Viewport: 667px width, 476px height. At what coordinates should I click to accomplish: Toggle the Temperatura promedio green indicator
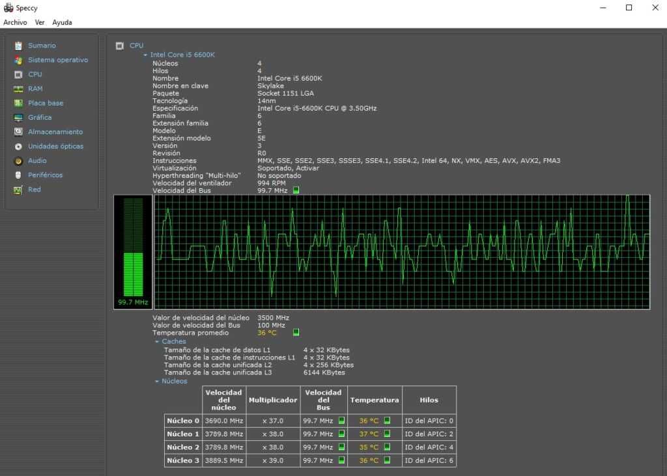click(x=296, y=332)
